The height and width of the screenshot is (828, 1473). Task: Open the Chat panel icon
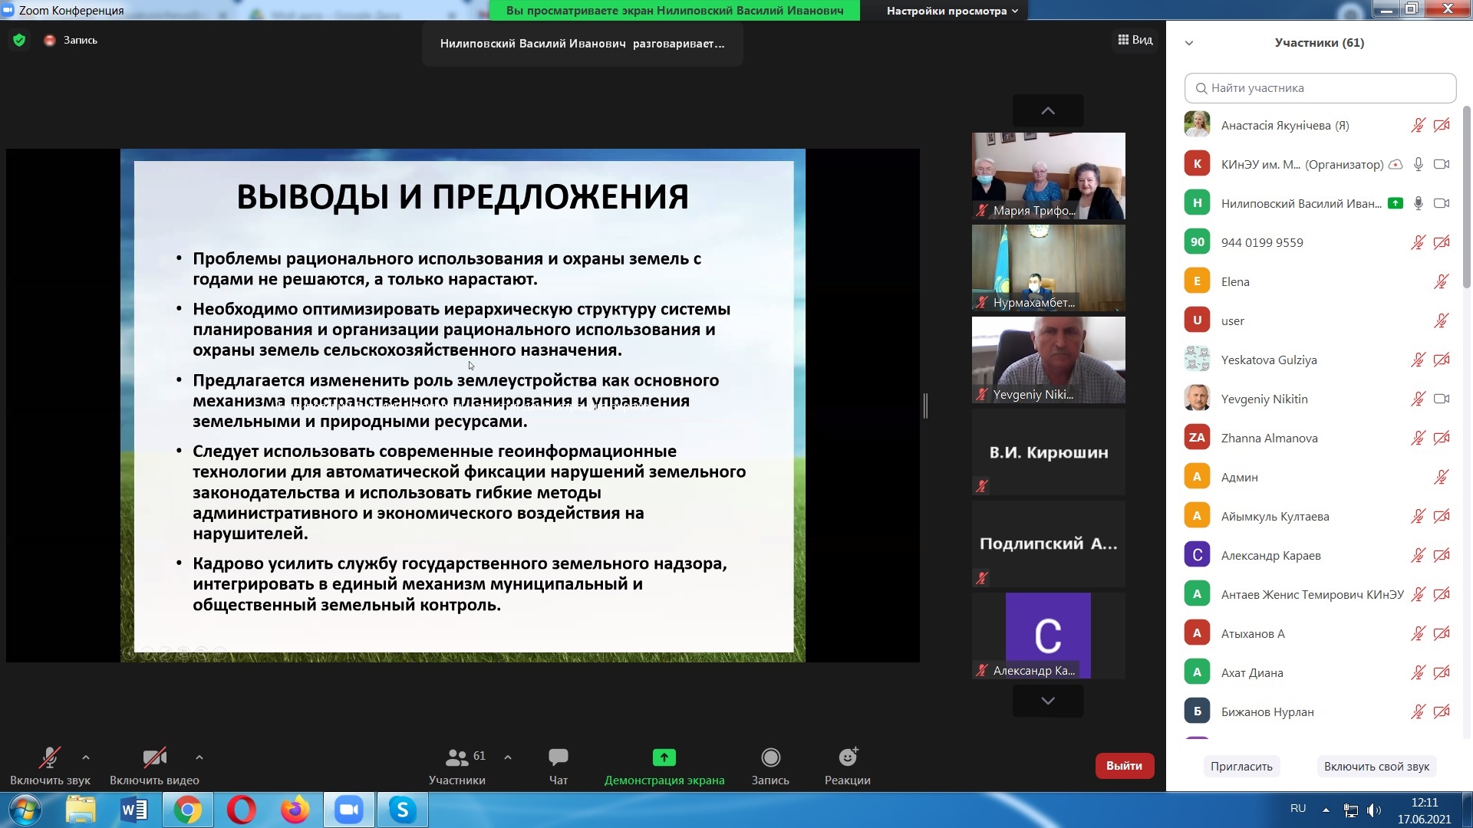point(558,758)
